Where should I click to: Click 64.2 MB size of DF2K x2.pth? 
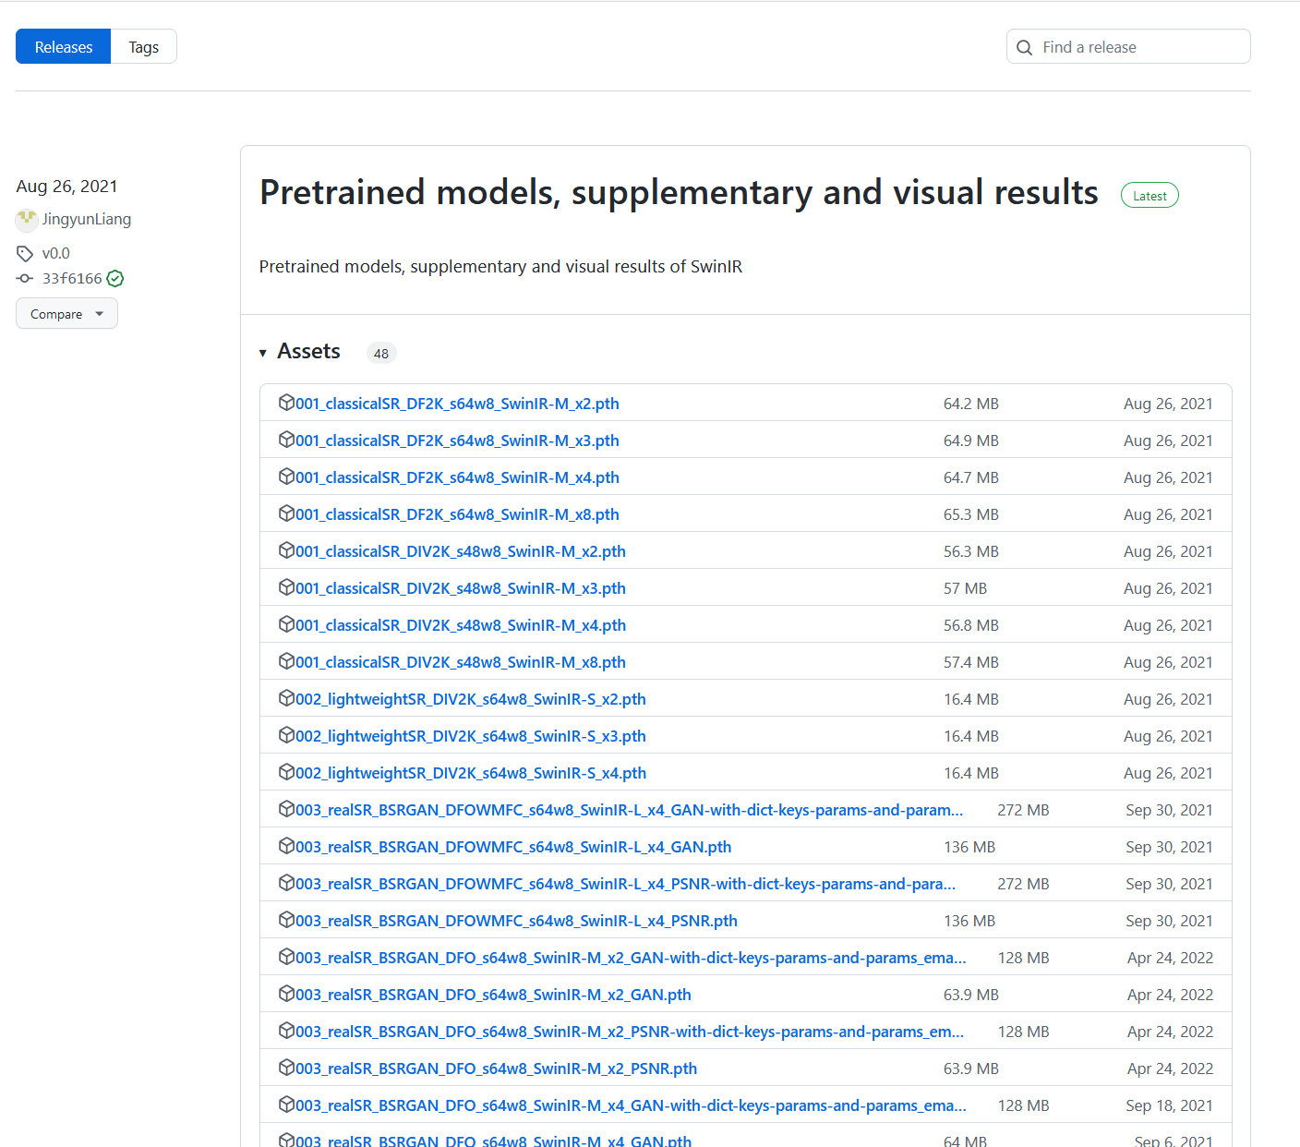[x=970, y=404]
